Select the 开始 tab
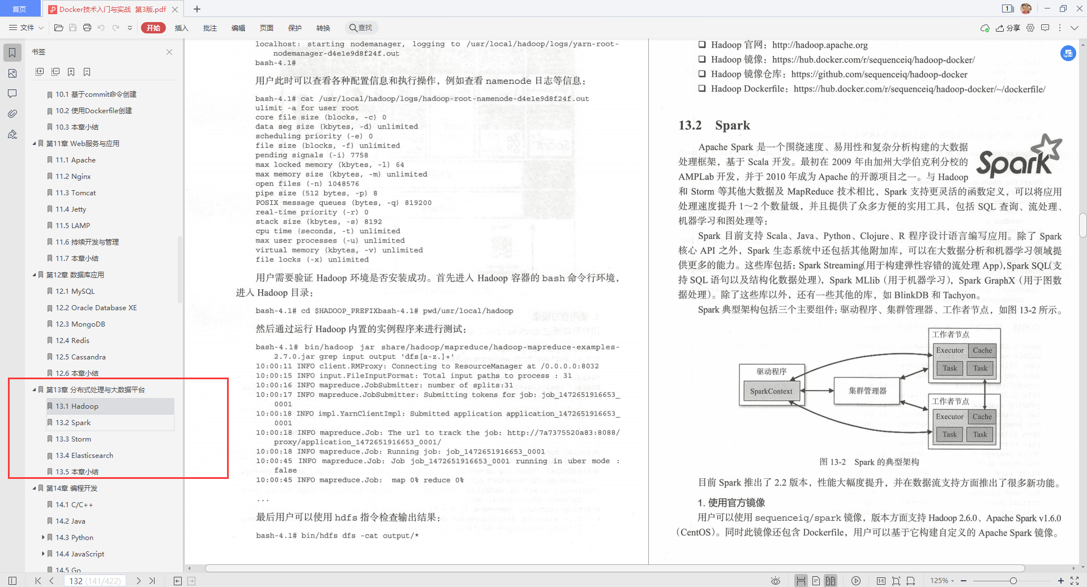 point(153,28)
